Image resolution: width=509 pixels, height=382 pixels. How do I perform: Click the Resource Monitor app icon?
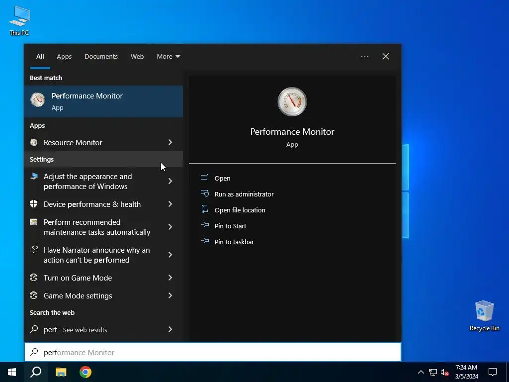(34, 142)
